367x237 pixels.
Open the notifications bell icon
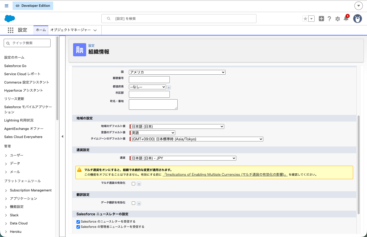(346, 18)
